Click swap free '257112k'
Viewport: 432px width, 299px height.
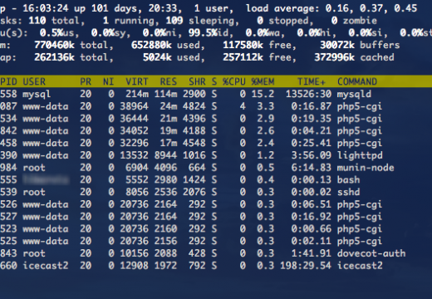click(243, 57)
